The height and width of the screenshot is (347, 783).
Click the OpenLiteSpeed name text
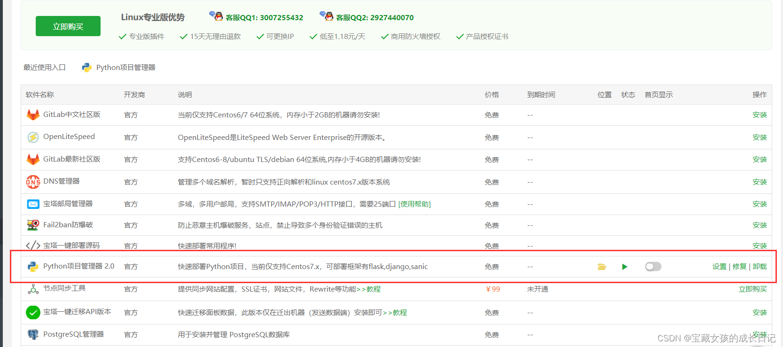click(69, 137)
